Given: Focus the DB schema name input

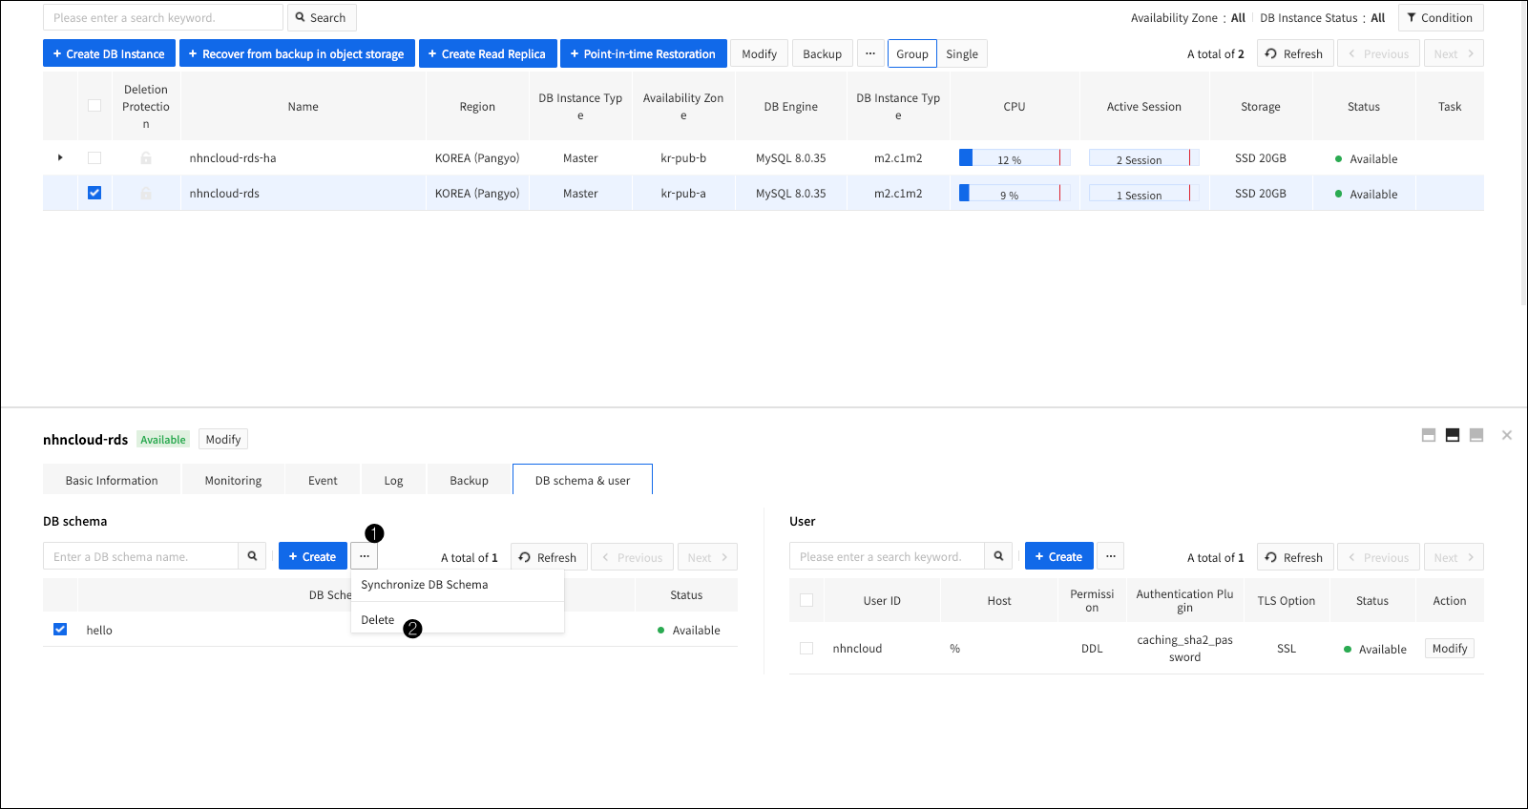Looking at the screenshot, I should tap(140, 556).
